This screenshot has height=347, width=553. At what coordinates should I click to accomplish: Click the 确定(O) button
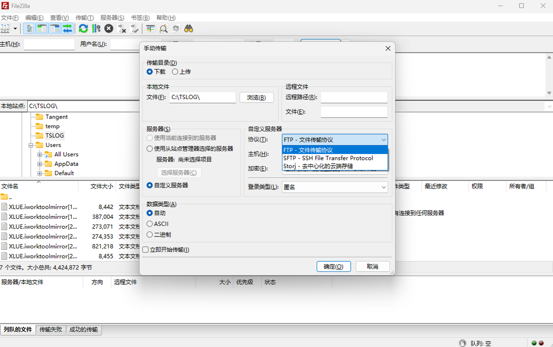[x=334, y=266]
